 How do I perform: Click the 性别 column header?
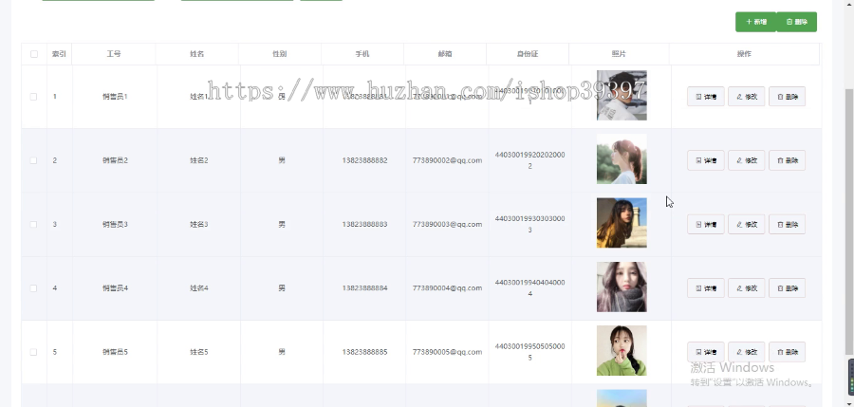(279, 54)
